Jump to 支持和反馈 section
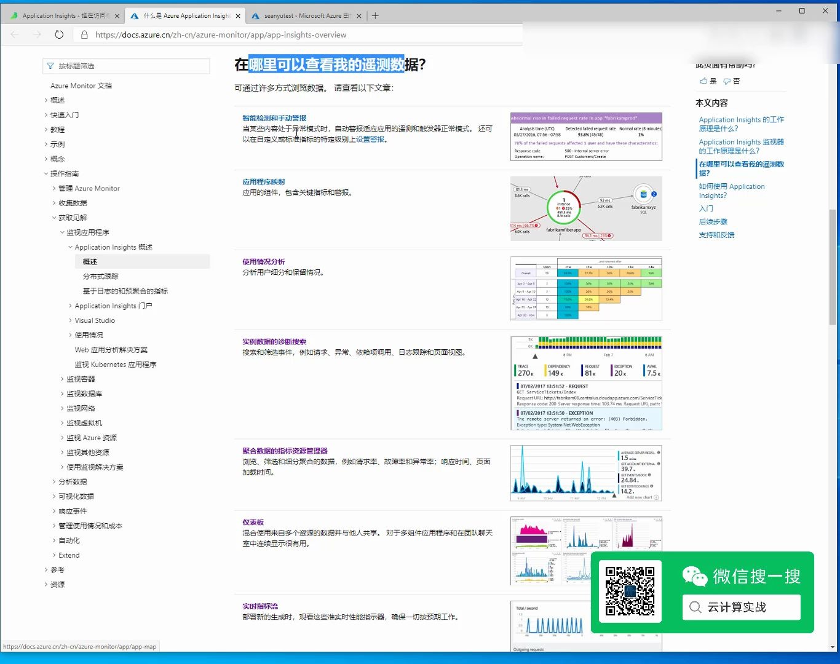840x664 pixels. coord(716,235)
